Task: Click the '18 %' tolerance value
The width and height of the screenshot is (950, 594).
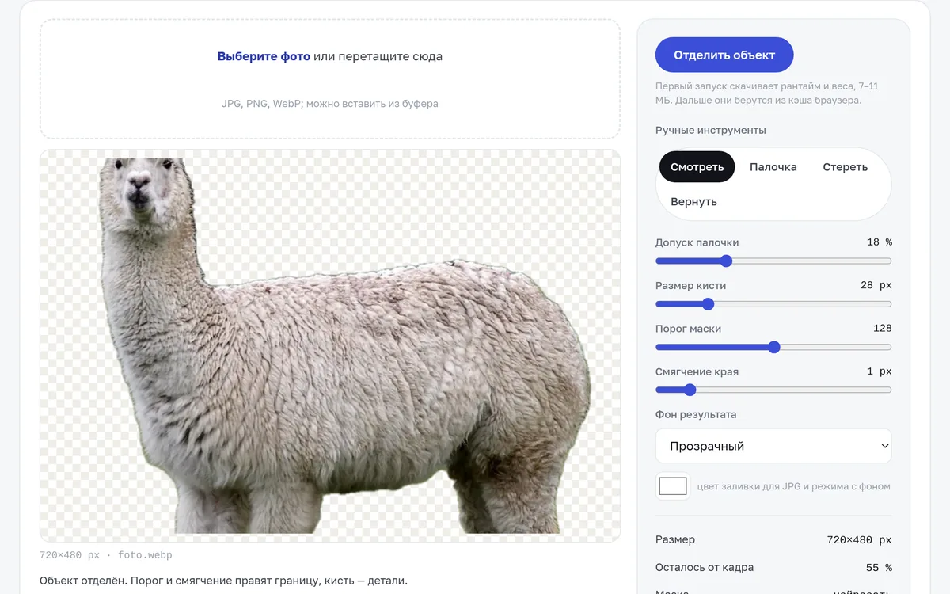Action: click(880, 242)
